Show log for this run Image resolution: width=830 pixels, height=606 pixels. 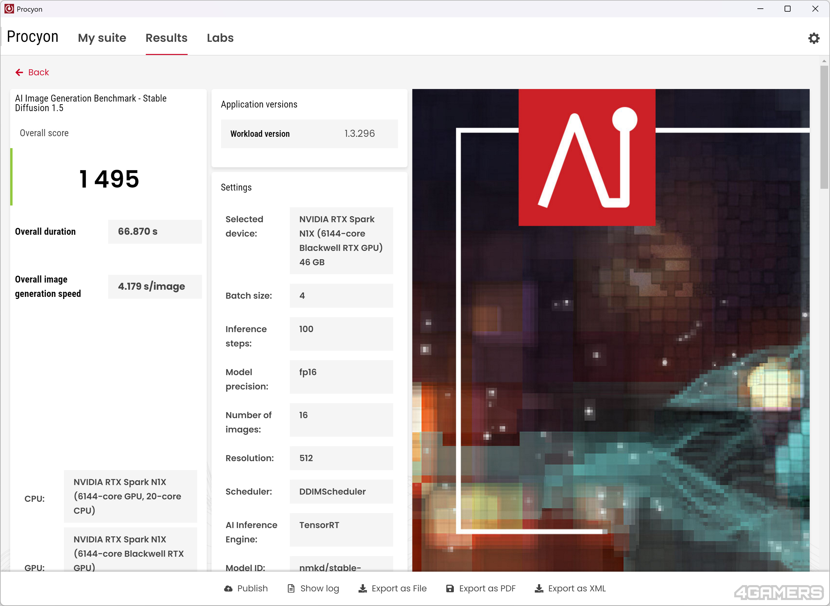pyautogui.click(x=313, y=588)
